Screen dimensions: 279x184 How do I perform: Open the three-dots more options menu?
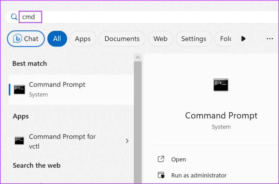(270, 39)
